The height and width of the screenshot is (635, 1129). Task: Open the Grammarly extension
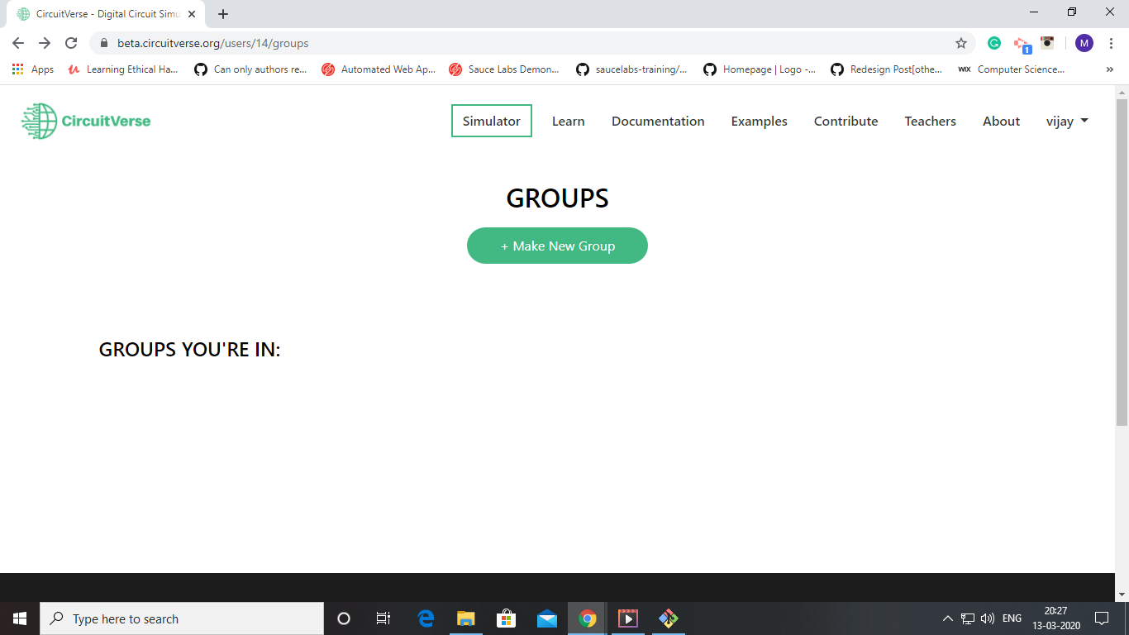pyautogui.click(x=993, y=43)
